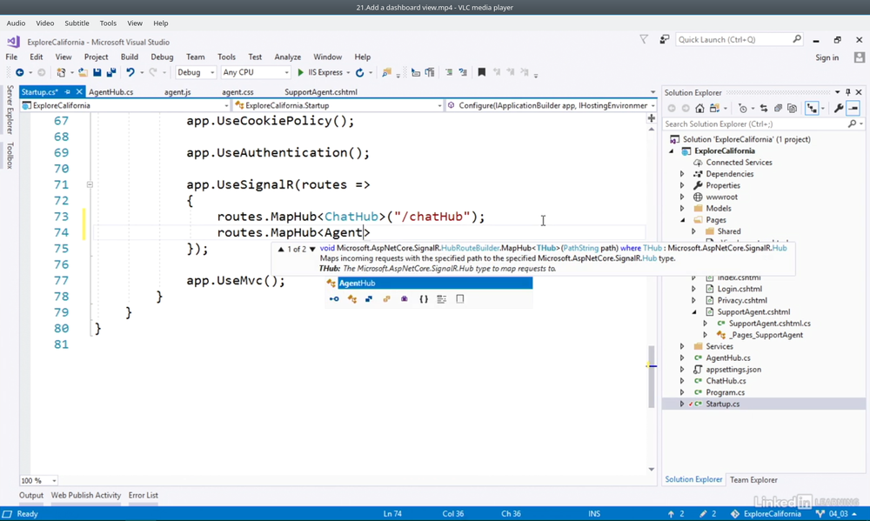This screenshot has height=521, width=870.
Task: Click the Save All toolbar icon
Action: 110,73
